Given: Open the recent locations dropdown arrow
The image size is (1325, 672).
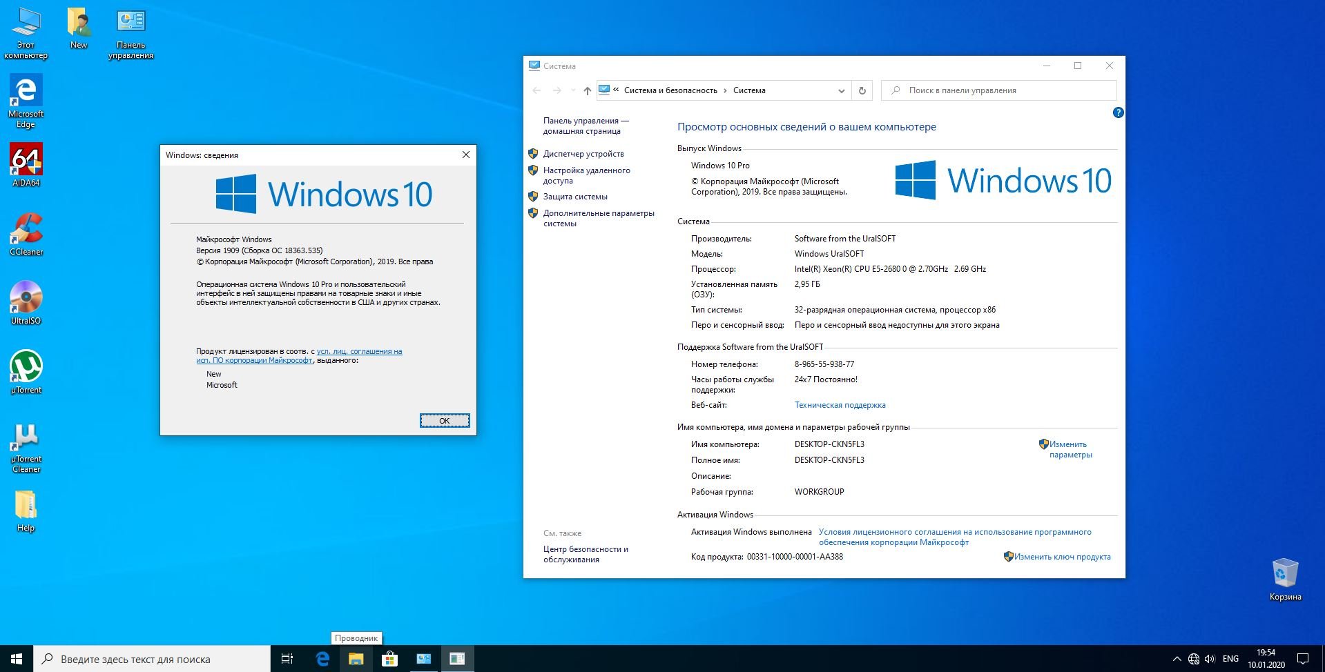Looking at the screenshot, I should pos(572,90).
